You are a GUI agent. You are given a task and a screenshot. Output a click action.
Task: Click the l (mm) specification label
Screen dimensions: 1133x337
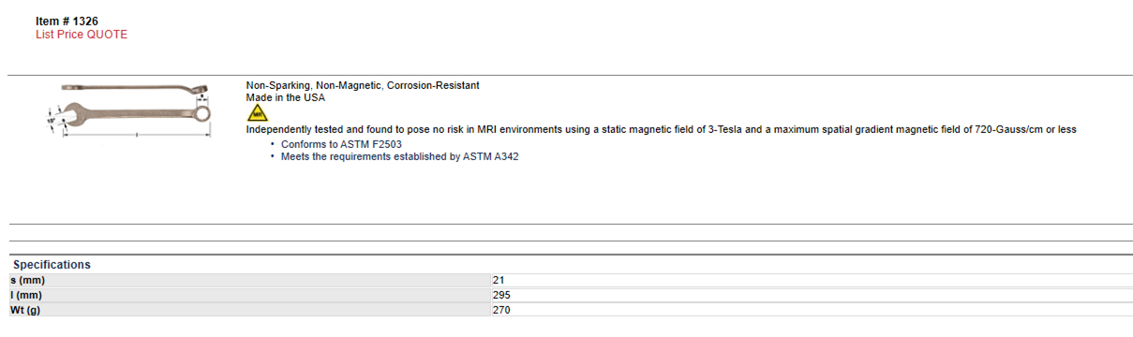tap(26, 295)
